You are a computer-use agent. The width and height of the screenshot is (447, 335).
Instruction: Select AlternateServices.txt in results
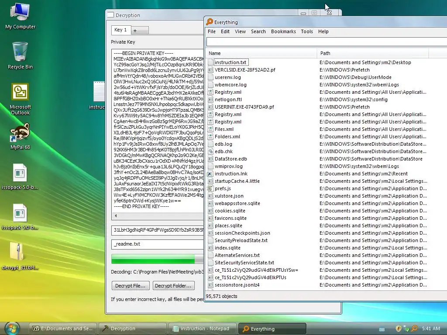click(x=237, y=255)
